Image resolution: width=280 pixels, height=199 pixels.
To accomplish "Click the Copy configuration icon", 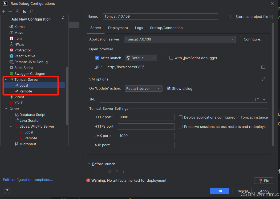I will 17,11.
